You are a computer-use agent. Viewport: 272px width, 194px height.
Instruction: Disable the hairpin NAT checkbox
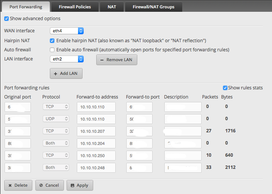52,40
